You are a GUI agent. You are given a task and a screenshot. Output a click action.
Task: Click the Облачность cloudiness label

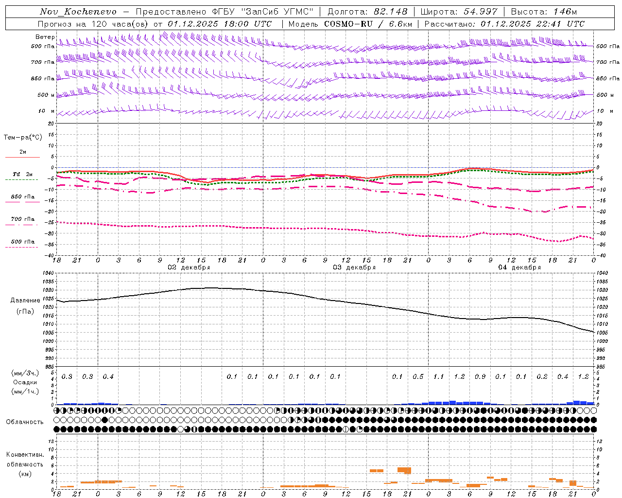[x=25, y=422]
